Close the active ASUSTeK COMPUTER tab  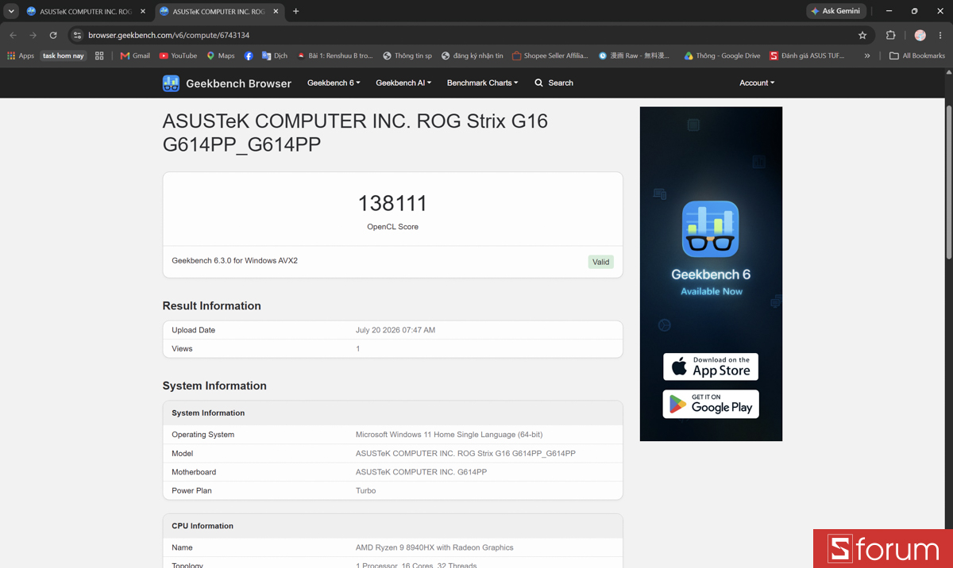click(274, 11)
